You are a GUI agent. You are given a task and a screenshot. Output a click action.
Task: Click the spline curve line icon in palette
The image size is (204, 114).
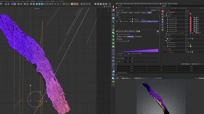click(113, 68)
